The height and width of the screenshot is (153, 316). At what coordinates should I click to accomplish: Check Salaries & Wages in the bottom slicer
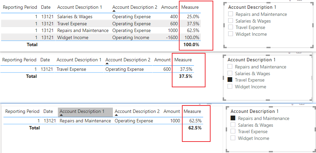233,125
